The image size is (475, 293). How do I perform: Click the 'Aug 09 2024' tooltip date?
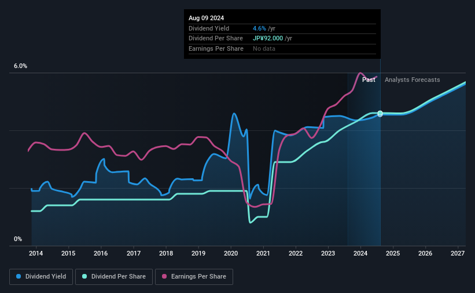[207, 18]
